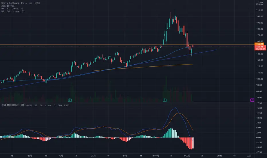267x158 pixels.
Task: Click the green earnings E marker near August 16
Action: click(x=70, y=100)
